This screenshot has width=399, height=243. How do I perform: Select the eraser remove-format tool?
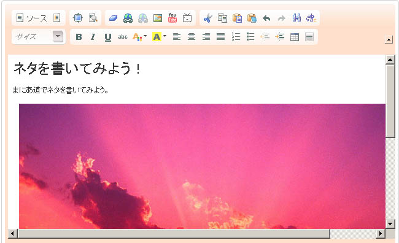(x=113, y=18)
